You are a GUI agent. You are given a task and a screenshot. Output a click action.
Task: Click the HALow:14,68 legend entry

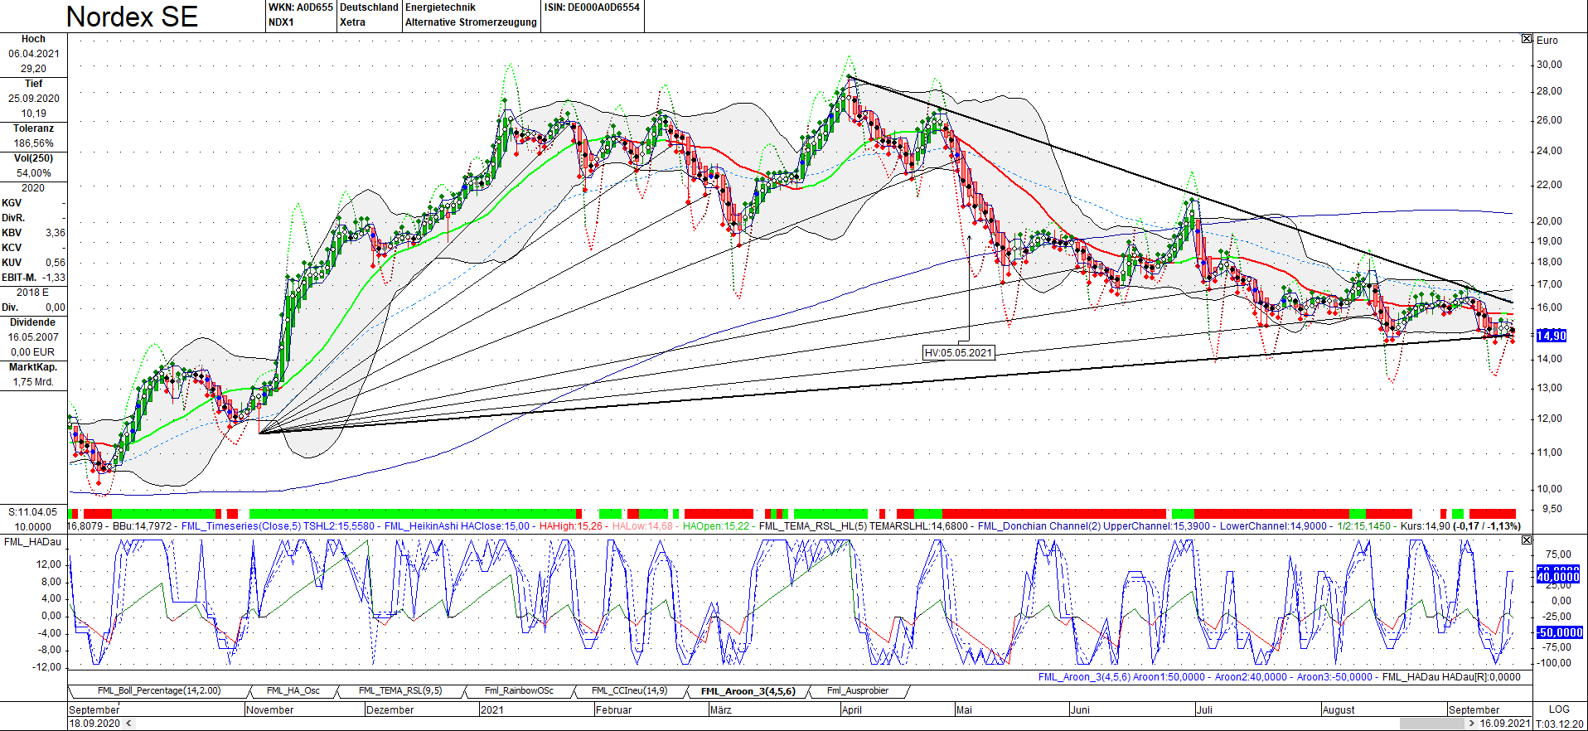coord(643,526)
